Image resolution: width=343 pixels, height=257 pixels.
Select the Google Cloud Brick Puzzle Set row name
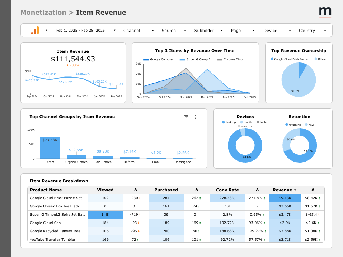pyautogui.click(x=56, y=198)
